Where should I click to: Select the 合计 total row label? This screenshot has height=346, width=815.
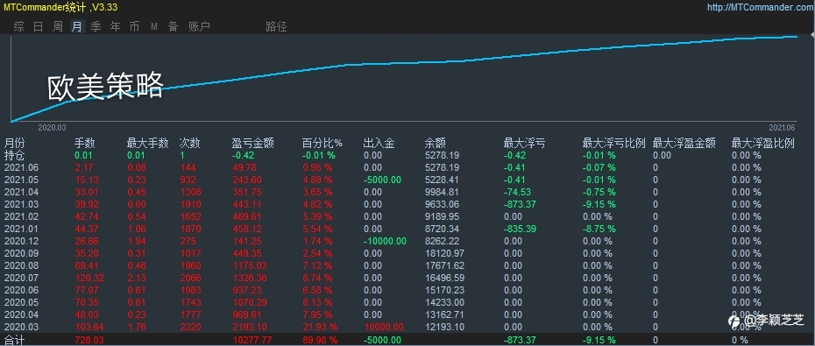[x=15, y=340]
